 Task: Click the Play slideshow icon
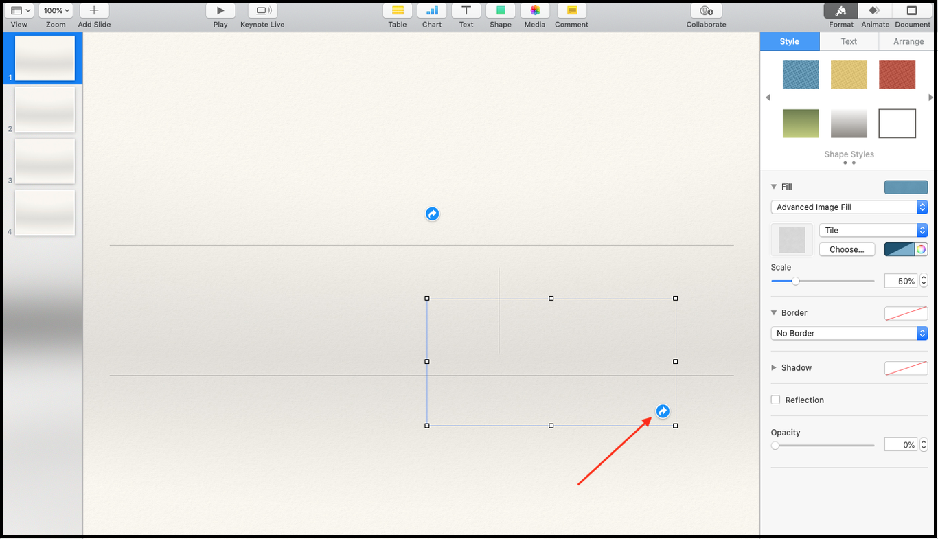coord(220,11)
